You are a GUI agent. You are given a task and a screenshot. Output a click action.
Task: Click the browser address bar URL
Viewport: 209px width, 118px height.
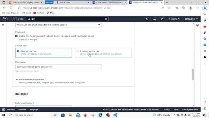point(68,8)
